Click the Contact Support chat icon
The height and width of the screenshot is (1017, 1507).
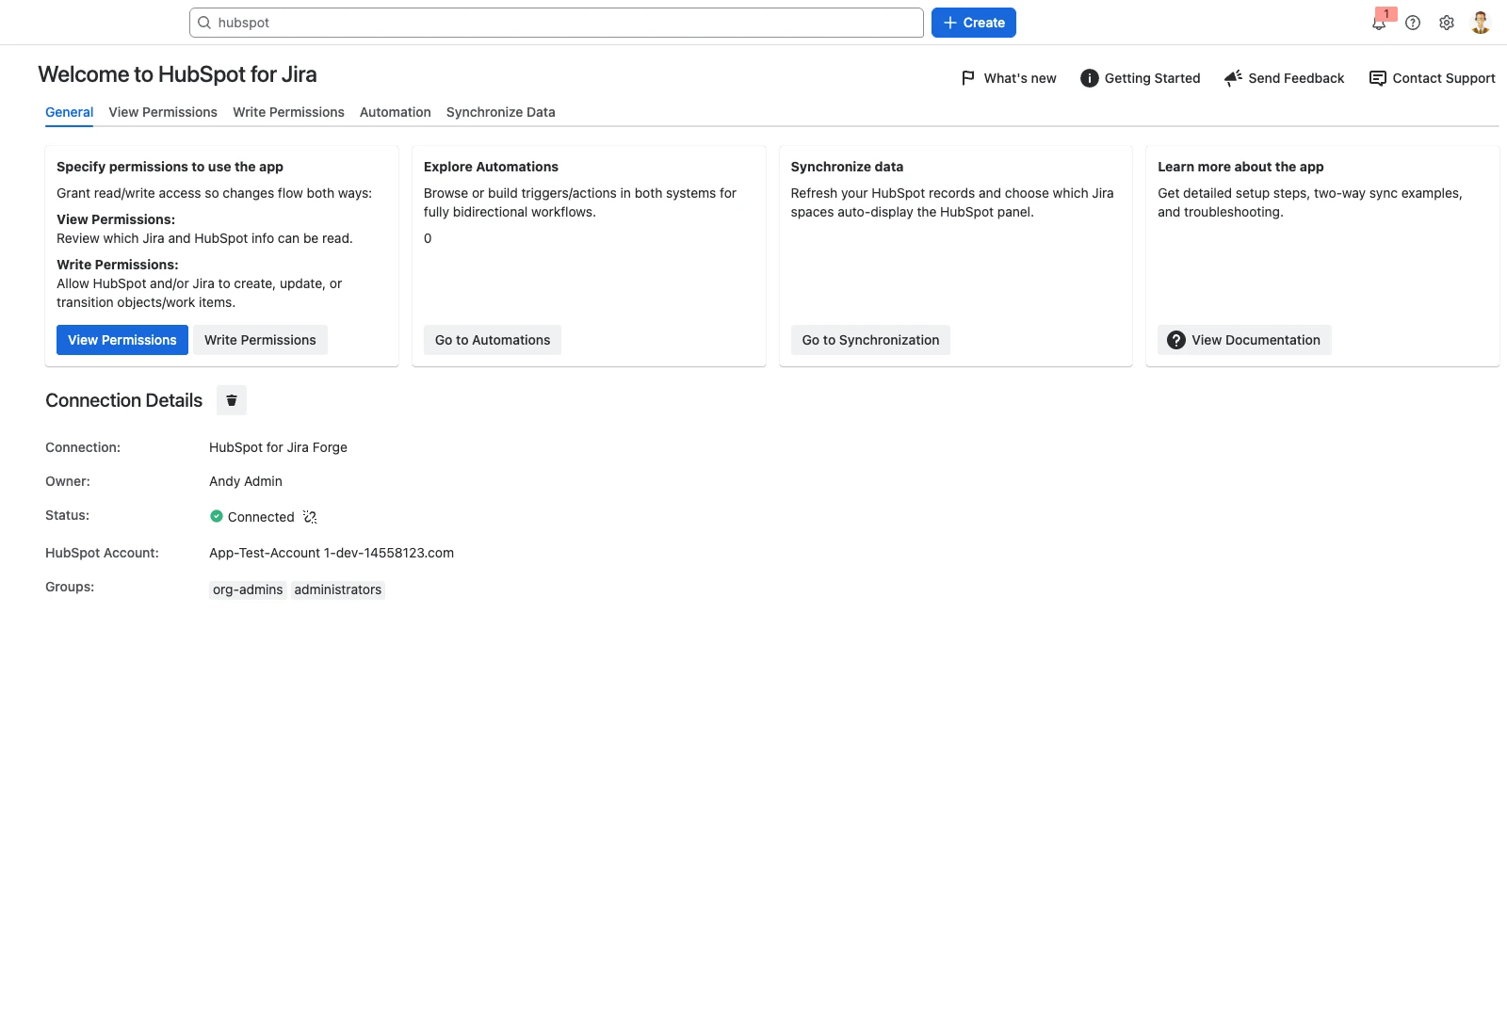pos(1377,78)
